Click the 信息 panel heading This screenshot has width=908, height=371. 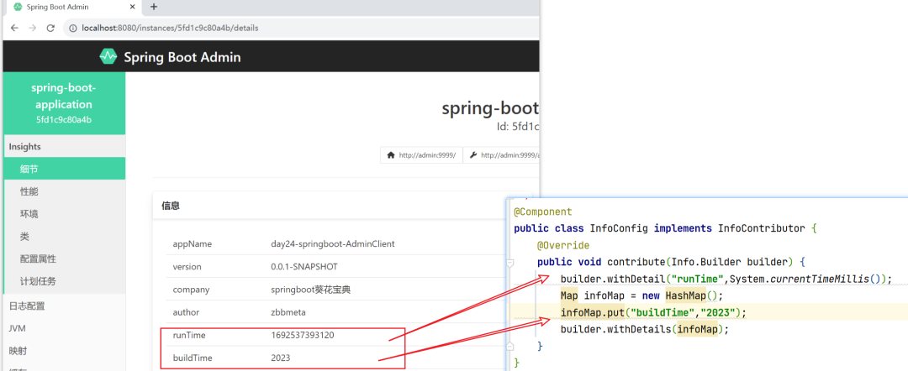point(170,206)
